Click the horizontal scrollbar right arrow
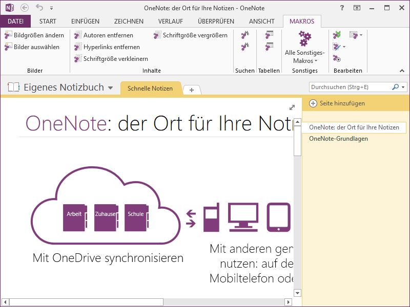 pyautogui.click(x=288, y=302)
